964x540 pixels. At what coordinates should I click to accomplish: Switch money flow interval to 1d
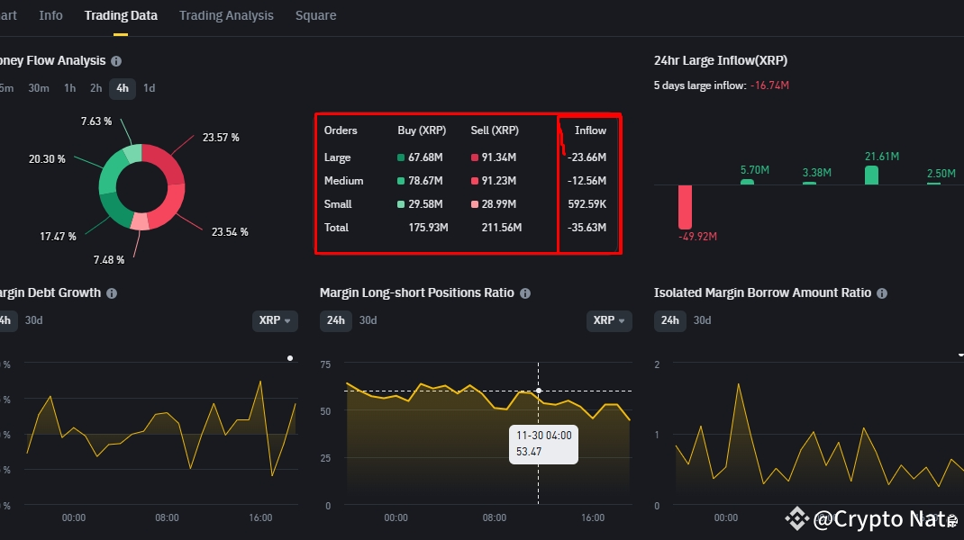pyautogui.click(x=150, y=88)
